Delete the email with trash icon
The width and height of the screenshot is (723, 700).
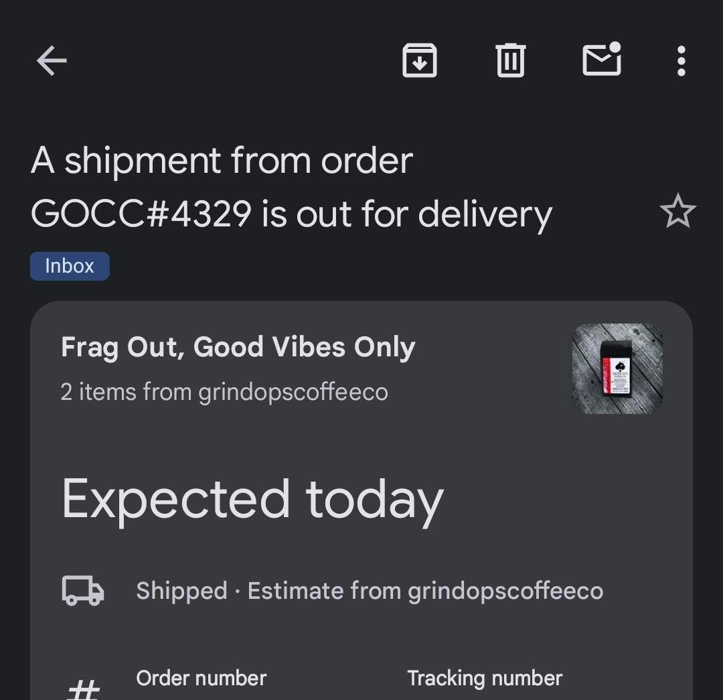[x=510, y=62]
